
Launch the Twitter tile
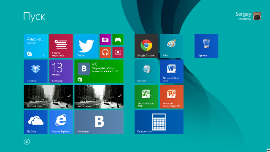click(x=86, y=46)
